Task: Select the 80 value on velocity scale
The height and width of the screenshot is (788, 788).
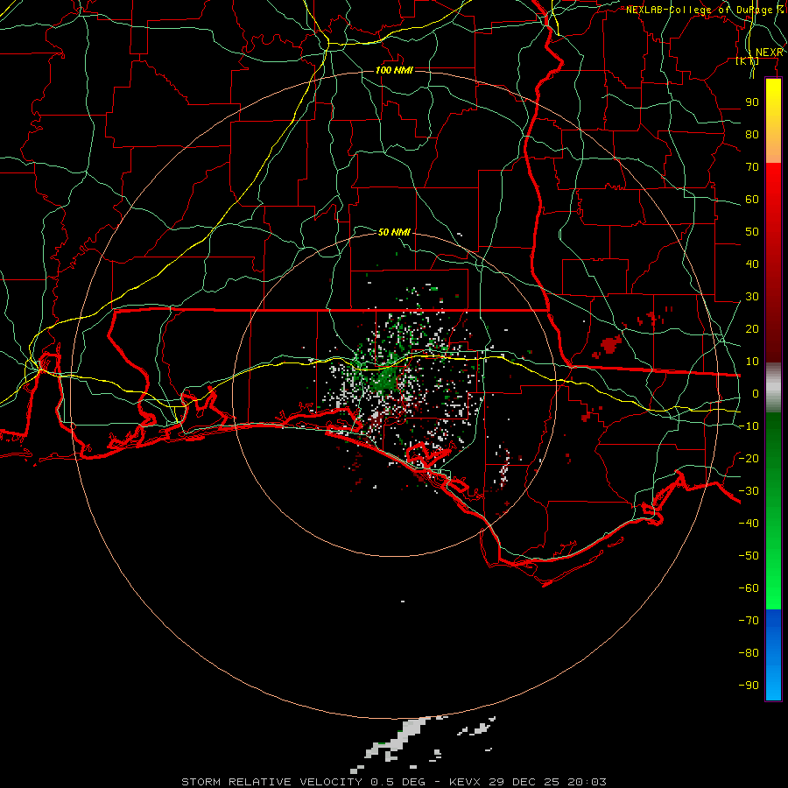Action: tap(752, 134)
